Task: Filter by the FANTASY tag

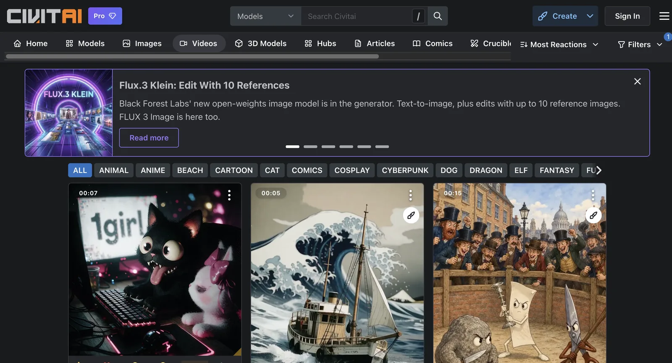Action: pos(557,170)
